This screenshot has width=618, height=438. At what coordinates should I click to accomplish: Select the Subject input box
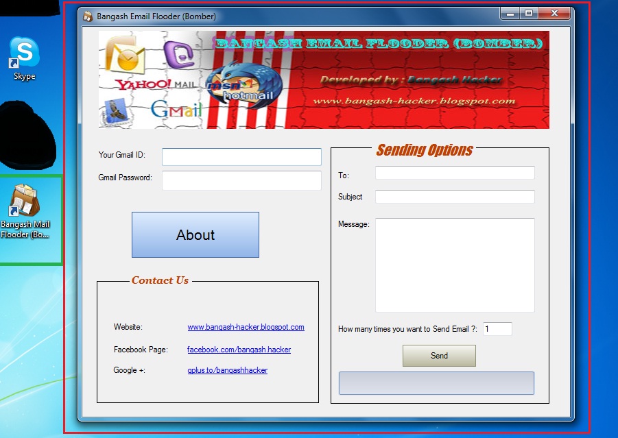(454, 196)
